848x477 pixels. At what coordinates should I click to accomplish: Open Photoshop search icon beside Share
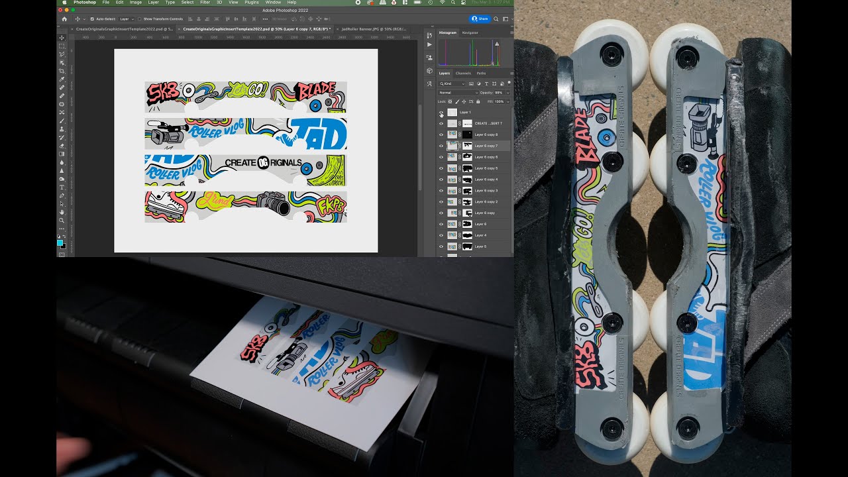496,19
